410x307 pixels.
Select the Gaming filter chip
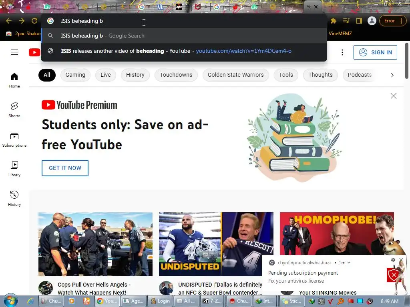click(x=75, y=75)
